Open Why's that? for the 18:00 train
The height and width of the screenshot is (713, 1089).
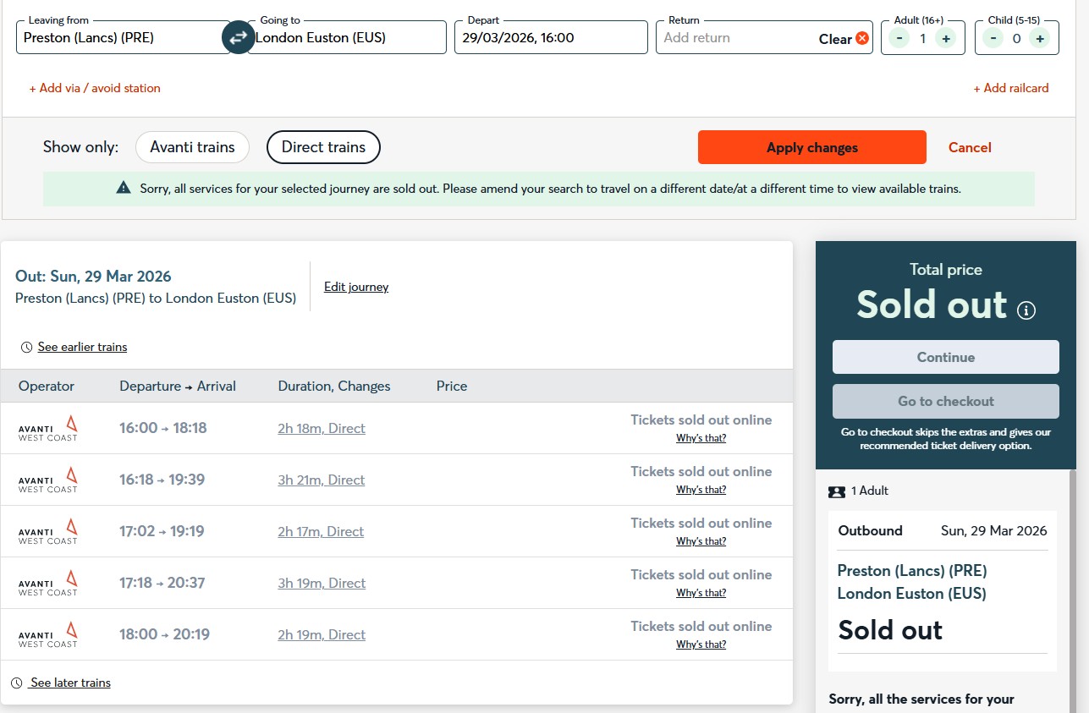(x=701, y=644)
